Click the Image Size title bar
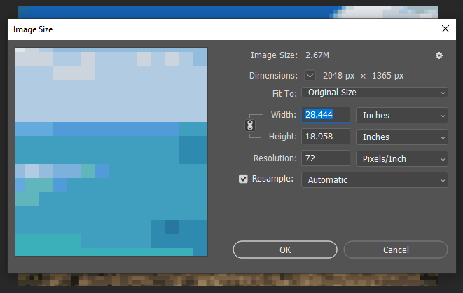 click(x=210, y=29)
